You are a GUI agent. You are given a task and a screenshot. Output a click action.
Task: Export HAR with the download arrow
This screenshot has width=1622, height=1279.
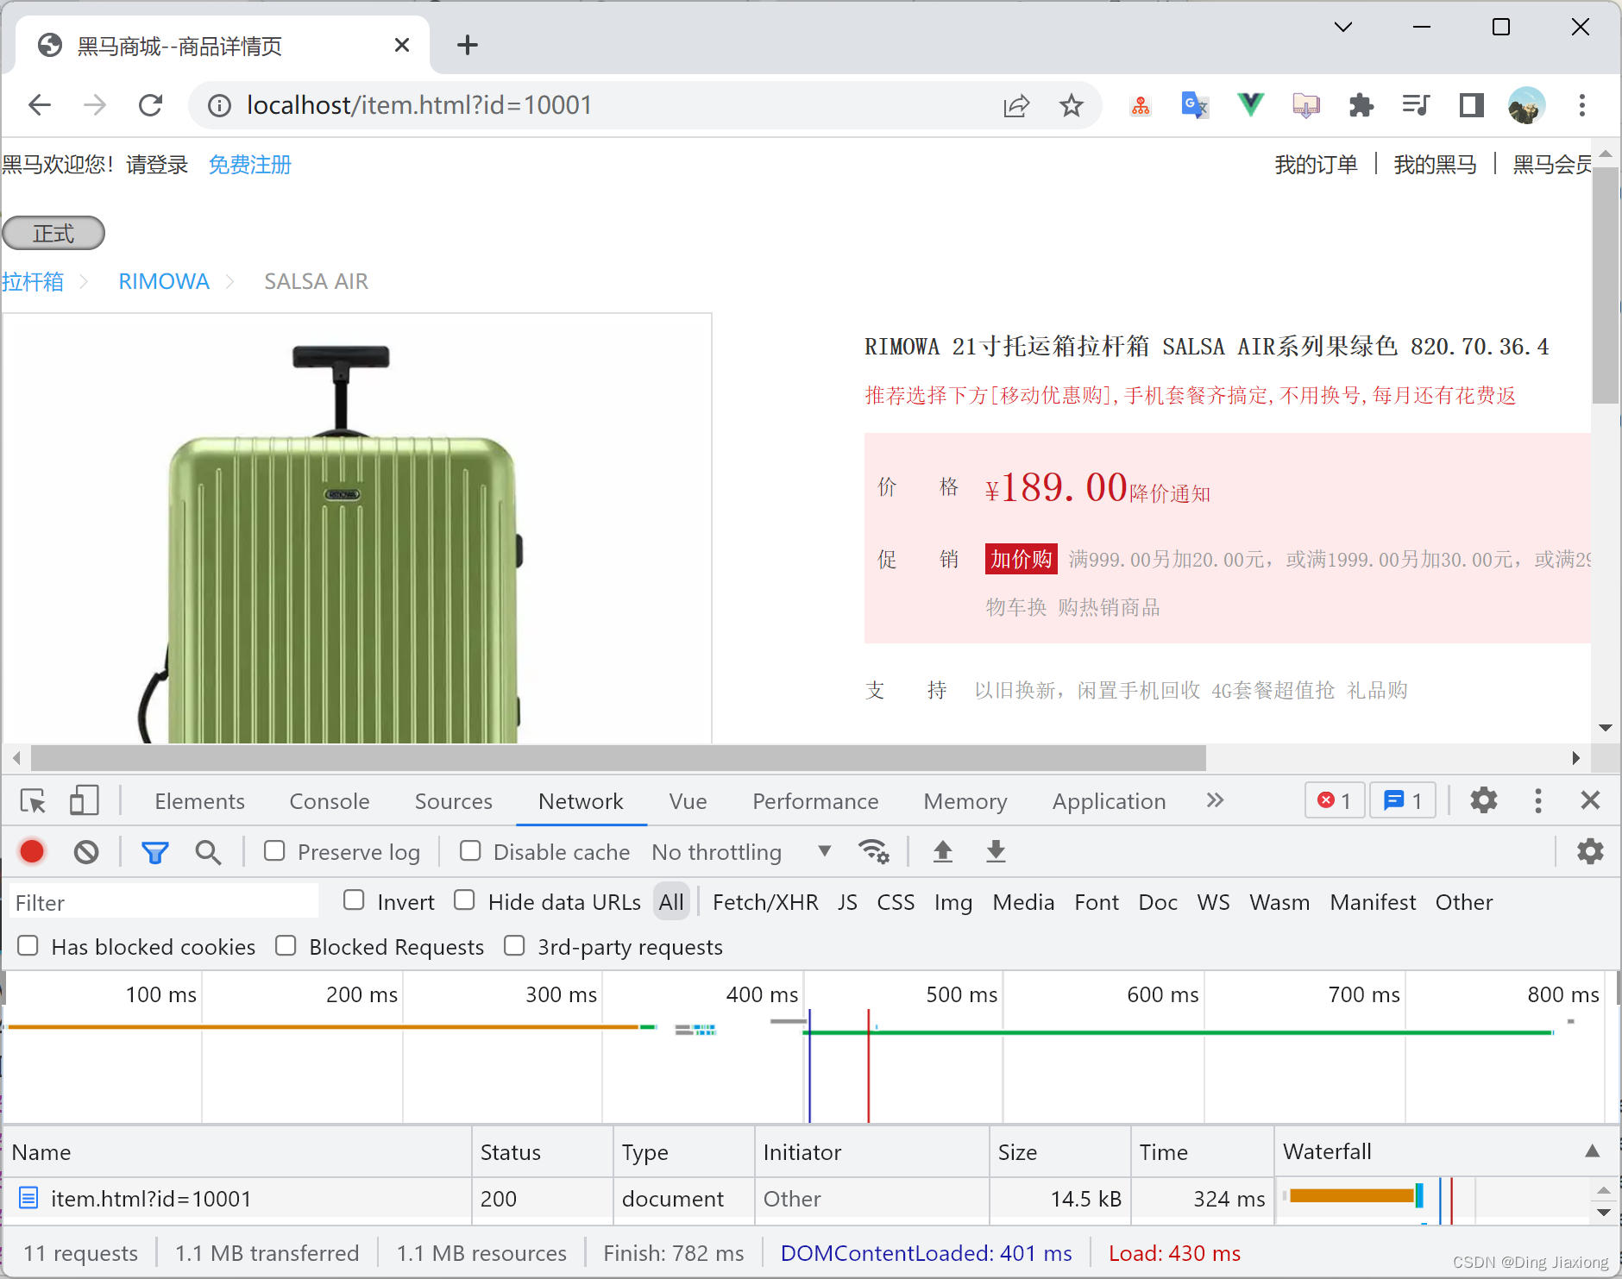[996, 852]
